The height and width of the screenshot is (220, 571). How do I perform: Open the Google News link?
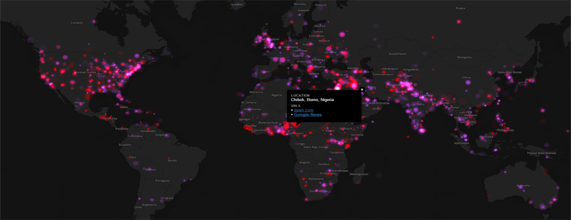[308, 115]
